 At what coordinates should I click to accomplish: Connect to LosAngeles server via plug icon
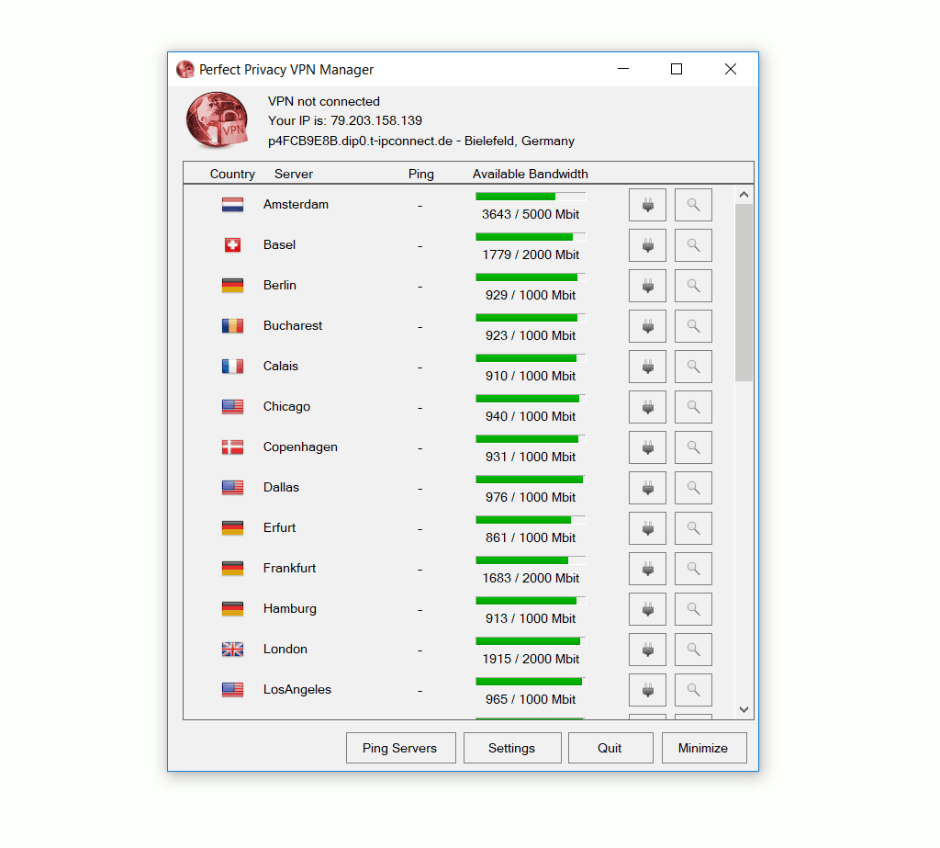coord(647,690)
